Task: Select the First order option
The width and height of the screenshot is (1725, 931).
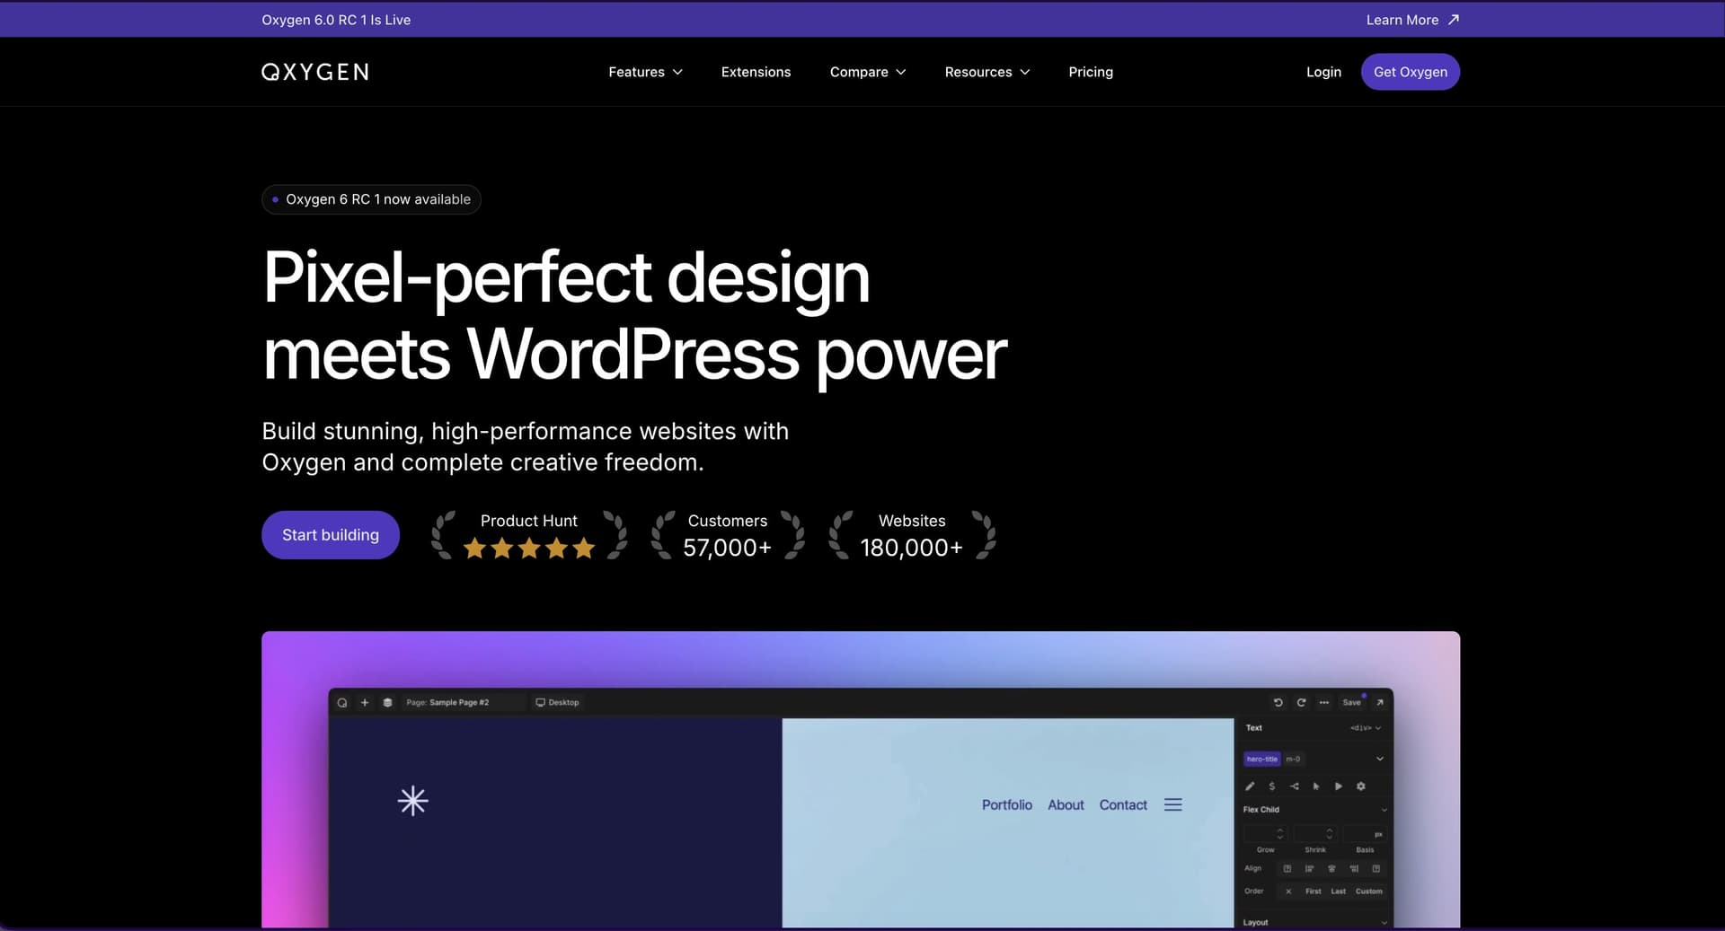Action: pyautogui.click(x=1314, y=891)
